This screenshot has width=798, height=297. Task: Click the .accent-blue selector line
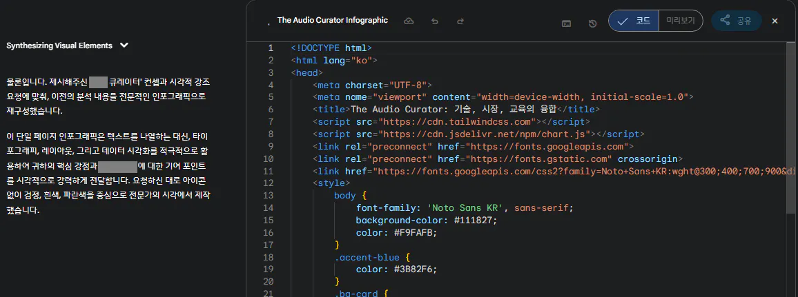372,258
